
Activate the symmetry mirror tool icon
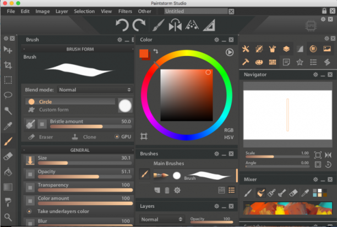pos(175,25)
